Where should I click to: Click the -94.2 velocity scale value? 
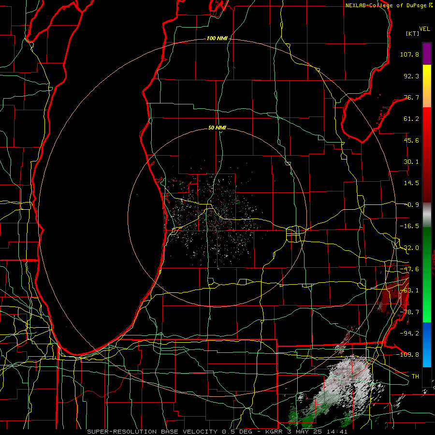(x=409, y=333)
